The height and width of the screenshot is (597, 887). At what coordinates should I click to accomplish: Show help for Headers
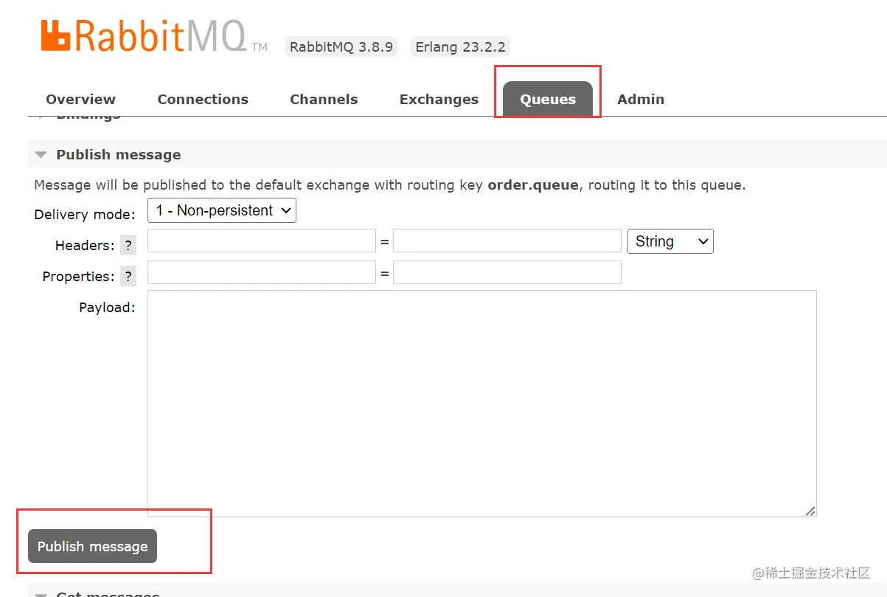(128, 246)
